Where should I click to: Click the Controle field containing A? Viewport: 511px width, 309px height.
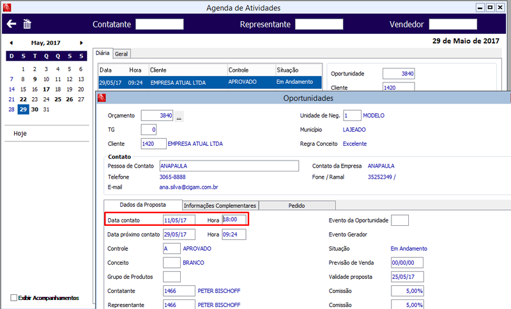click(x=172, y=248)
